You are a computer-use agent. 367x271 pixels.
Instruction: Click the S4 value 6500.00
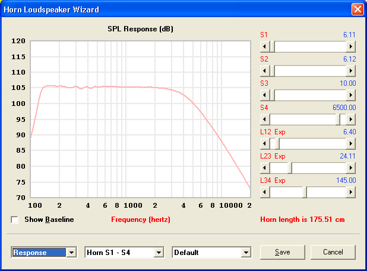(344, 108)
